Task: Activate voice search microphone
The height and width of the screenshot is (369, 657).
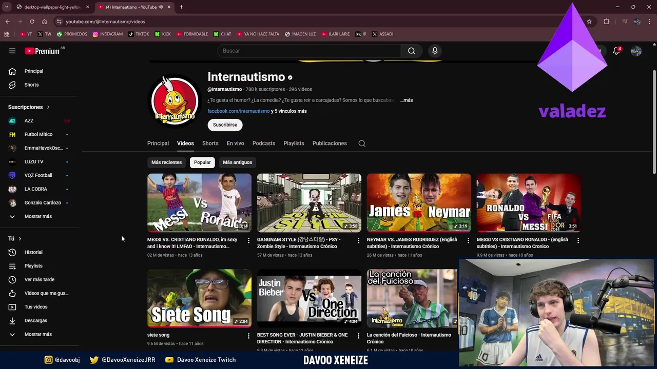Action: [x=435, y=51]
